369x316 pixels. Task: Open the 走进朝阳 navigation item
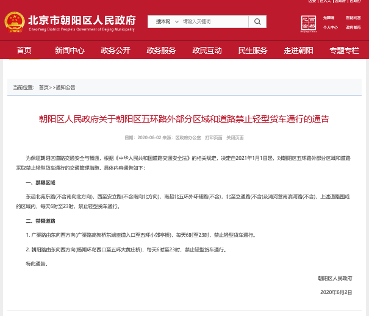[298, 50]
